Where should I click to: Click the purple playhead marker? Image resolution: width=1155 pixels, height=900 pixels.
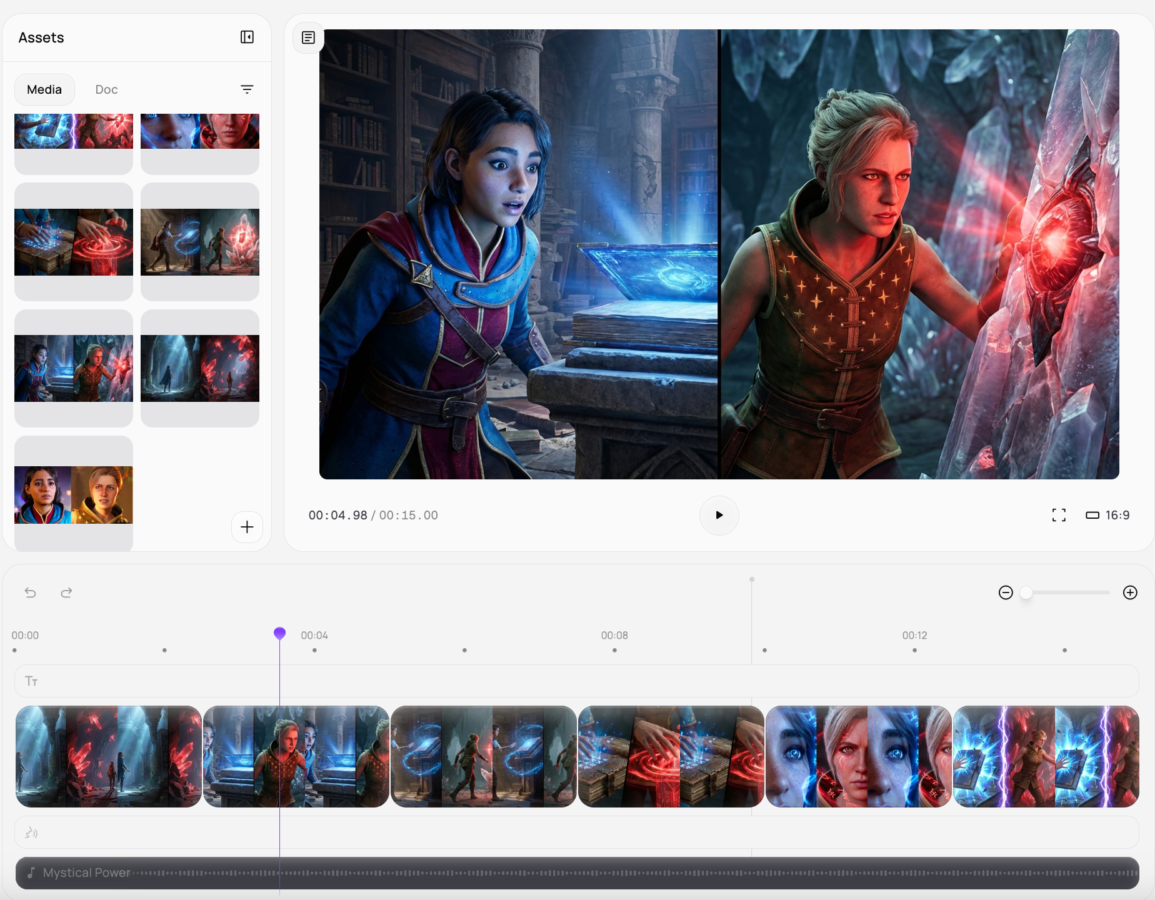click(279, 633)
